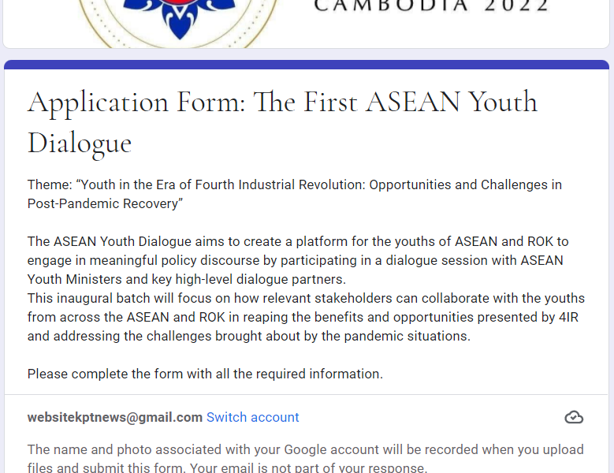614x473 pixels.
Task: Click the Post-Pandemic Recovery text
Action: pos(105,204)
